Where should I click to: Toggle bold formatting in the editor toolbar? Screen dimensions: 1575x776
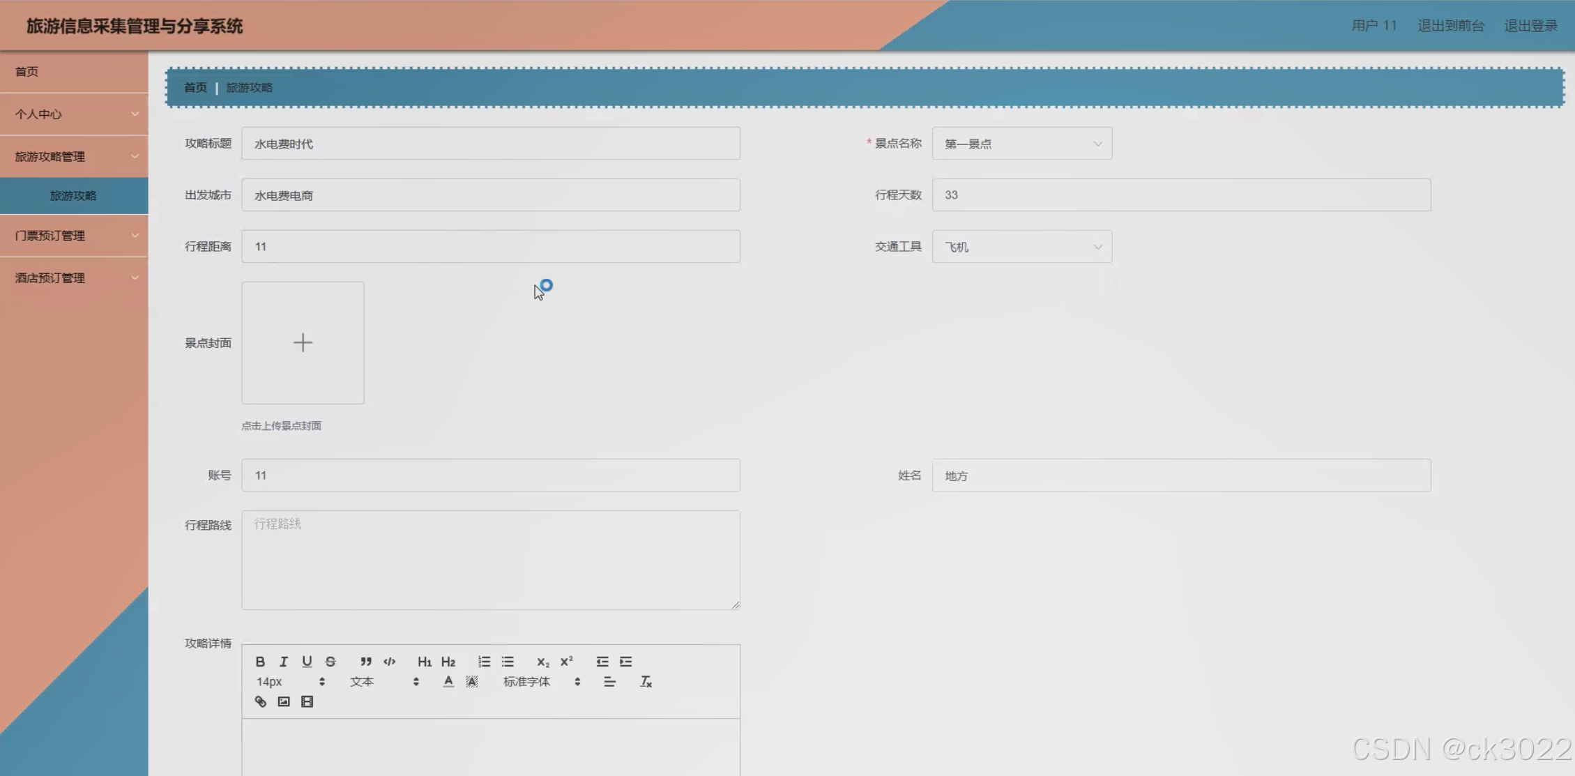(260, 662)
